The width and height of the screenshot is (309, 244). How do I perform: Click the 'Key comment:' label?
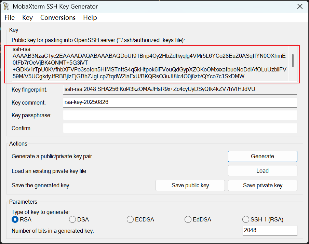(29, 103)
